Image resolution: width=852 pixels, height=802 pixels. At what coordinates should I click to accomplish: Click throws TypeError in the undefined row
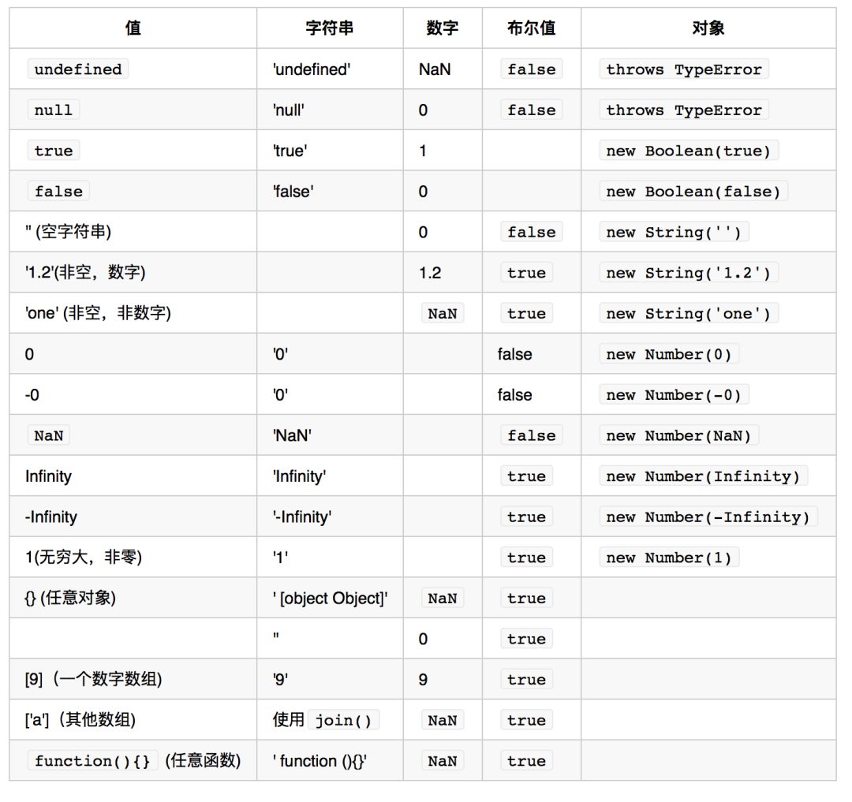click(x=684, y=69)
